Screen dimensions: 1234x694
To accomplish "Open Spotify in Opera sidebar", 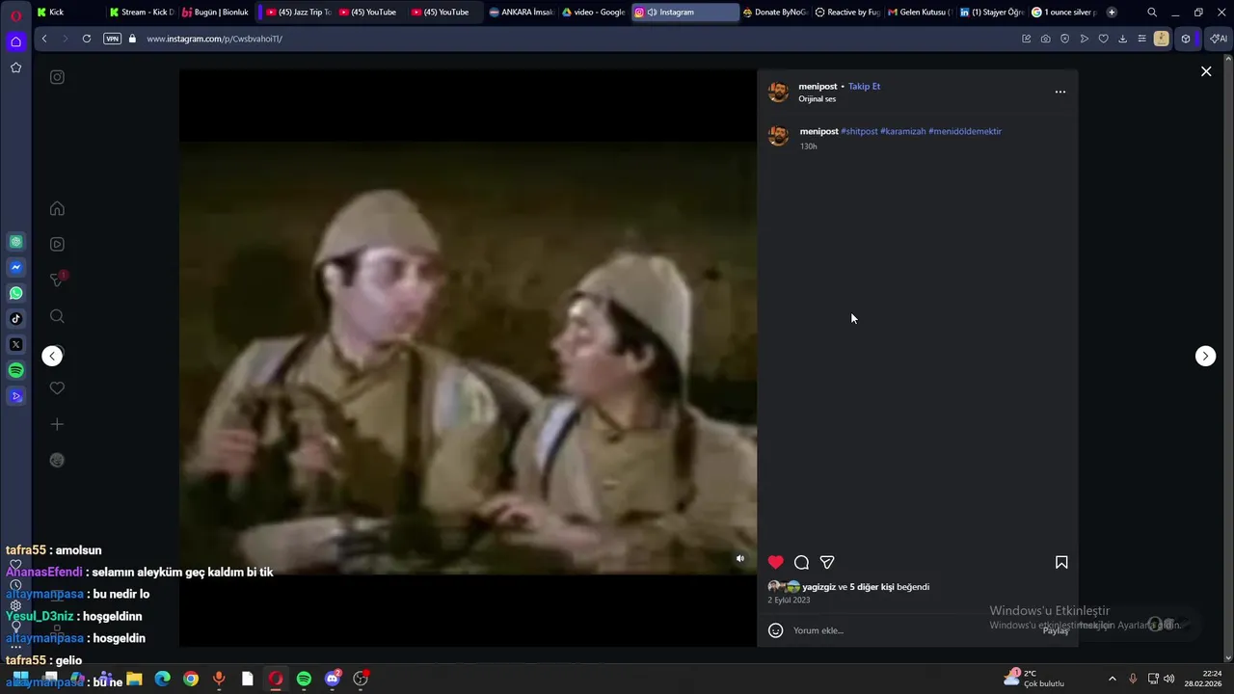I will point(16,370).
